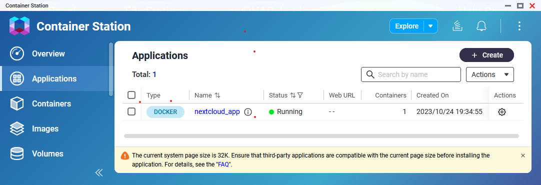Click the Total: 1 label
Viewport: 541px width, 185px height.
pos(144,74)
